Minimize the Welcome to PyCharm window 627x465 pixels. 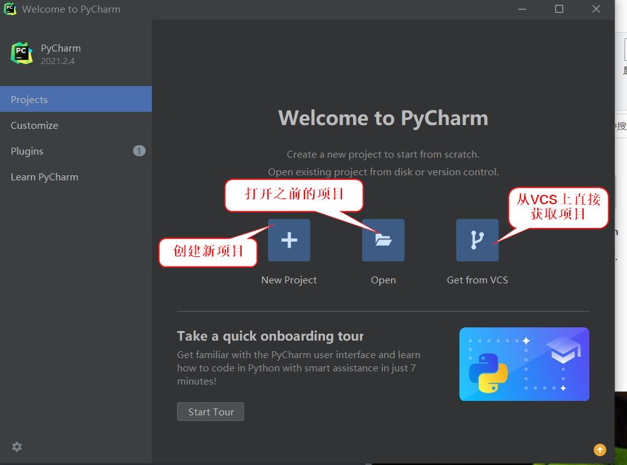pyautogui.click(x=522, y=9)
